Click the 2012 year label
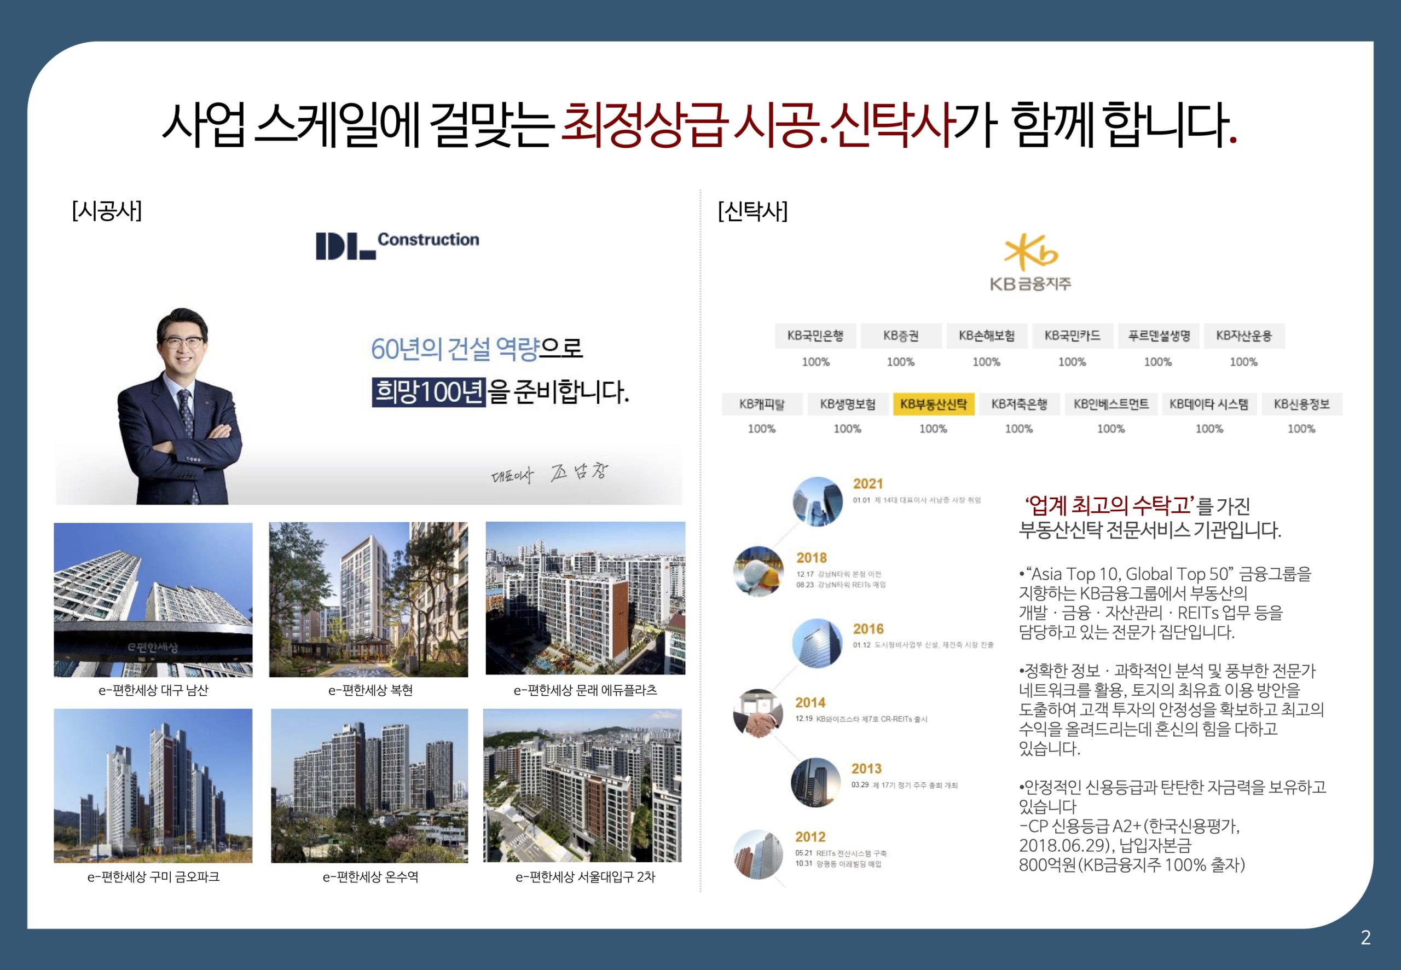 811,837
